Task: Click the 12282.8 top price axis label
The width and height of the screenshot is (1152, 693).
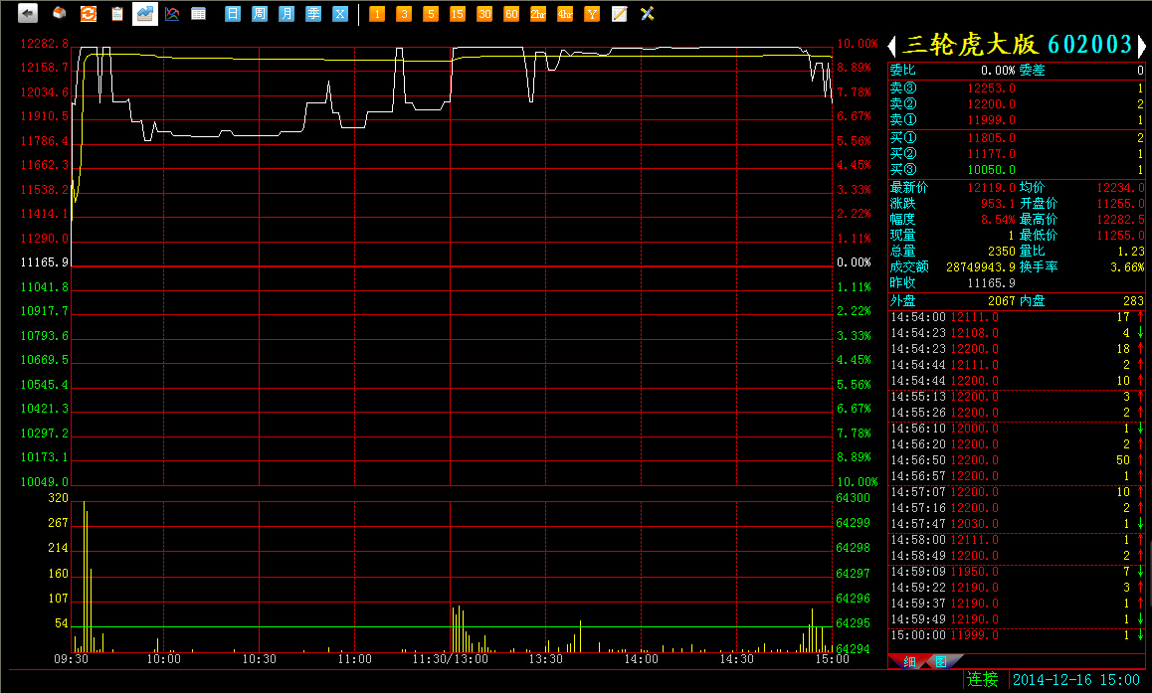Action: pos(44,44)
